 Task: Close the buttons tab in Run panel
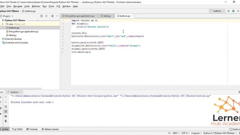click(20, 92)
